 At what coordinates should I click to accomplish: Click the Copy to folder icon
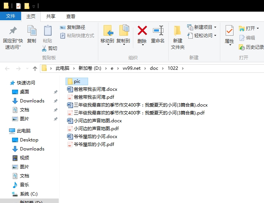point(124,30)
